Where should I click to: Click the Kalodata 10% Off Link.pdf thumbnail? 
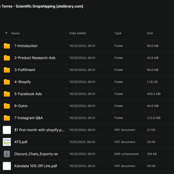click(7, 166)
